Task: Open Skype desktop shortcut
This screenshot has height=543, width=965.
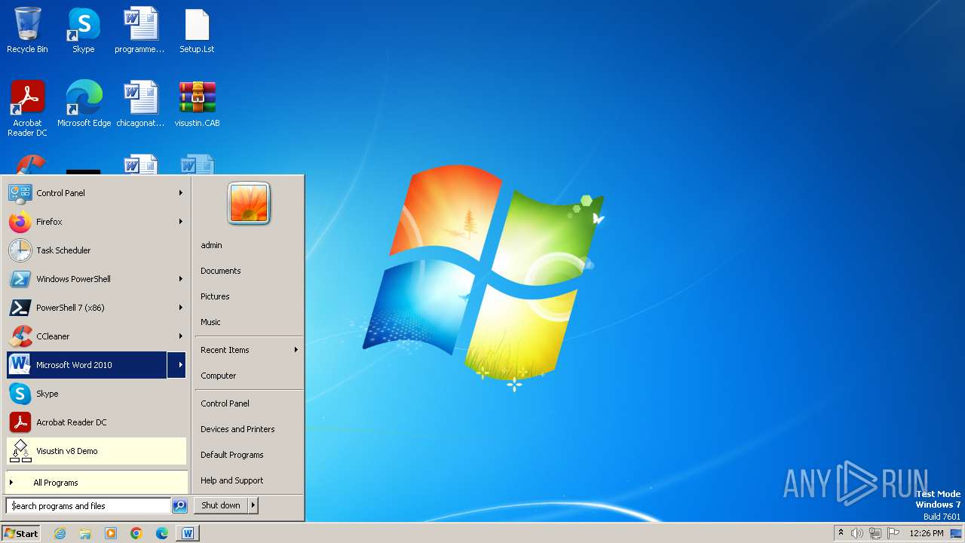Action: coord(84,31)
